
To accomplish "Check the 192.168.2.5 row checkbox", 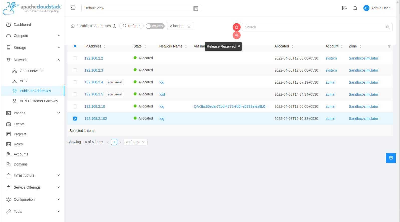I will click(x=75, y=94).
